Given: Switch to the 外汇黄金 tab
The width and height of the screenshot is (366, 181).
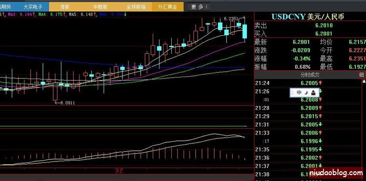Looking at the screenshot, I should [x=167, y=7].
